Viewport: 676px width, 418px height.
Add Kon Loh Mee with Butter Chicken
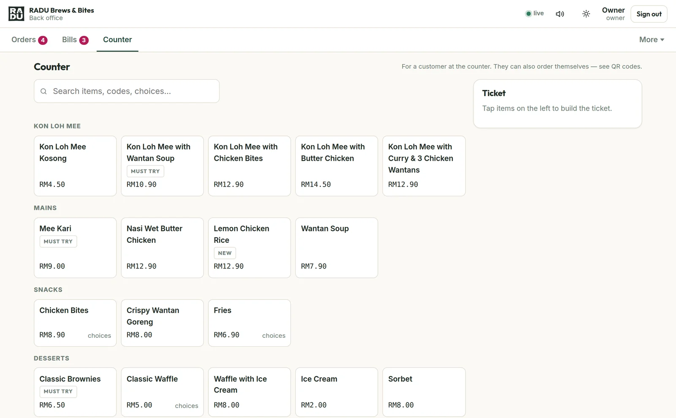336,166
